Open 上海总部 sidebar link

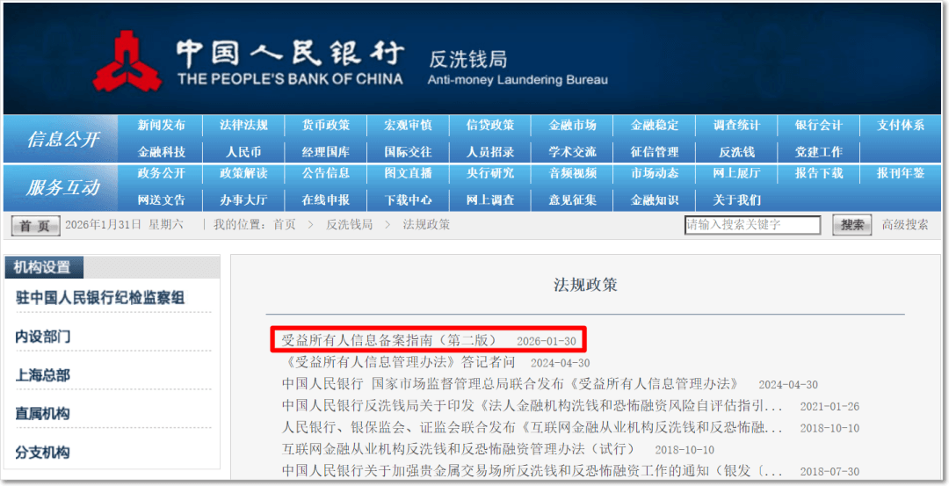pyautogui.click(x=42, y=375)
